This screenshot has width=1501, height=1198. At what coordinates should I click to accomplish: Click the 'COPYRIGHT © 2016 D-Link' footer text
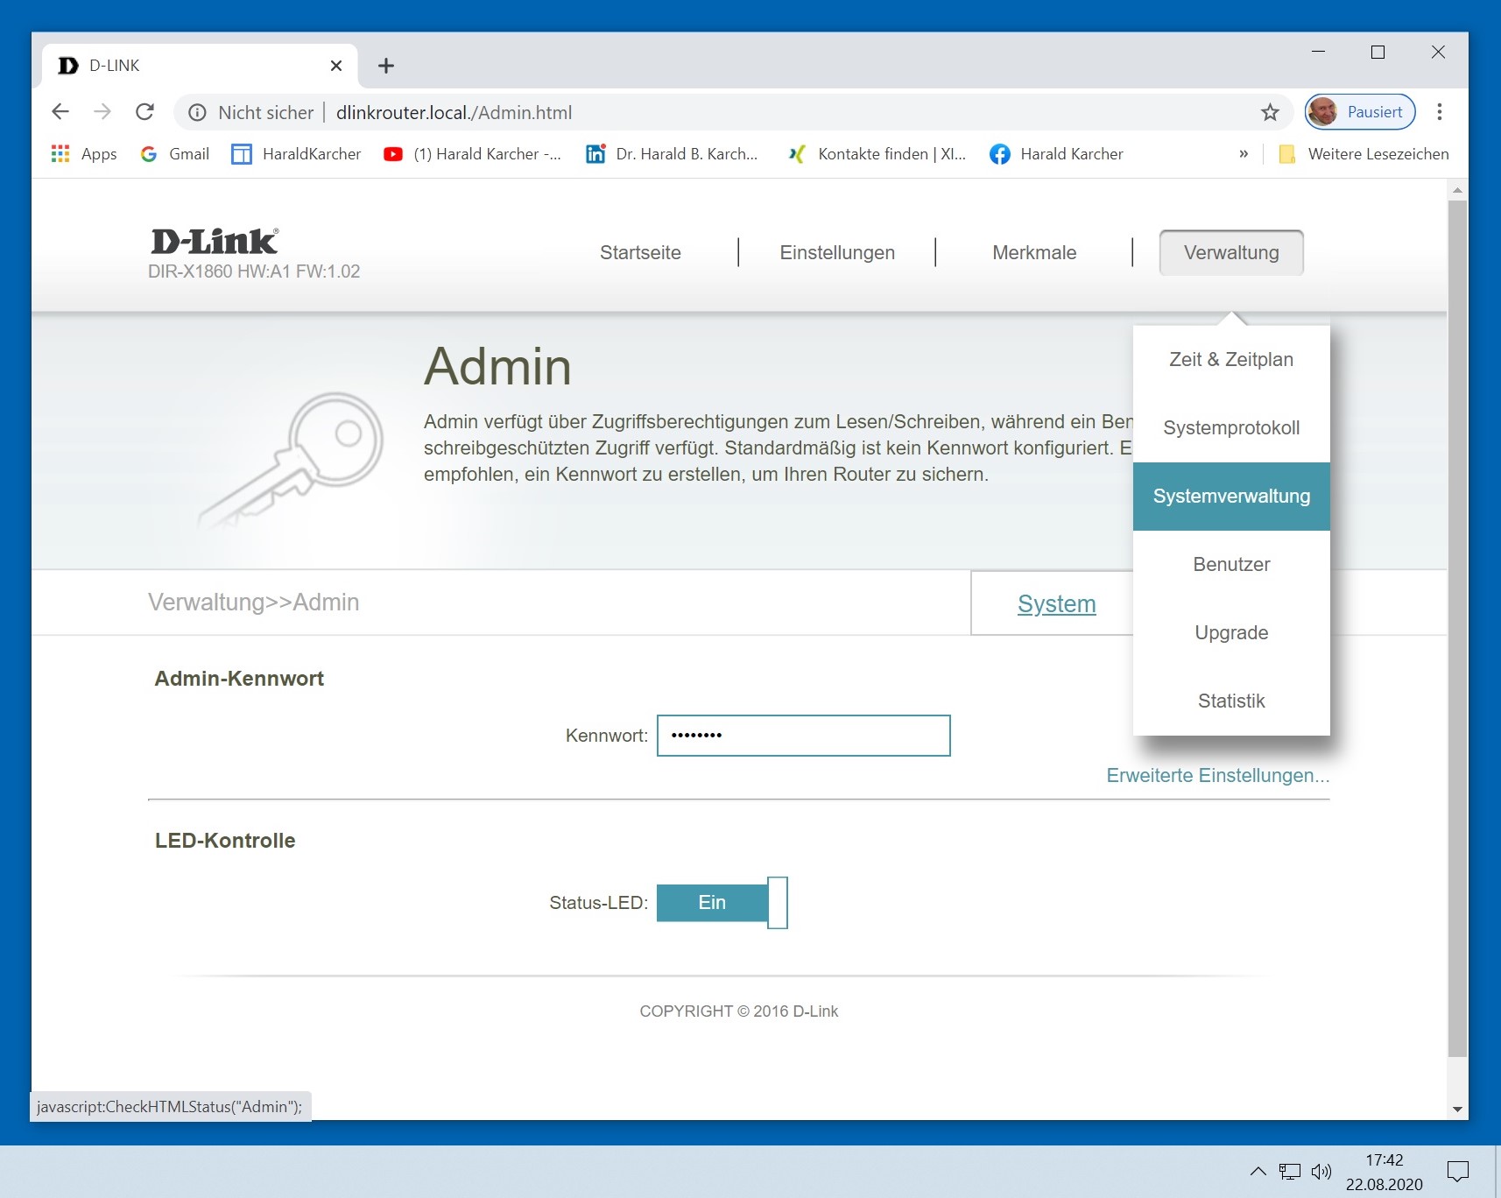tap(739, 1011)
